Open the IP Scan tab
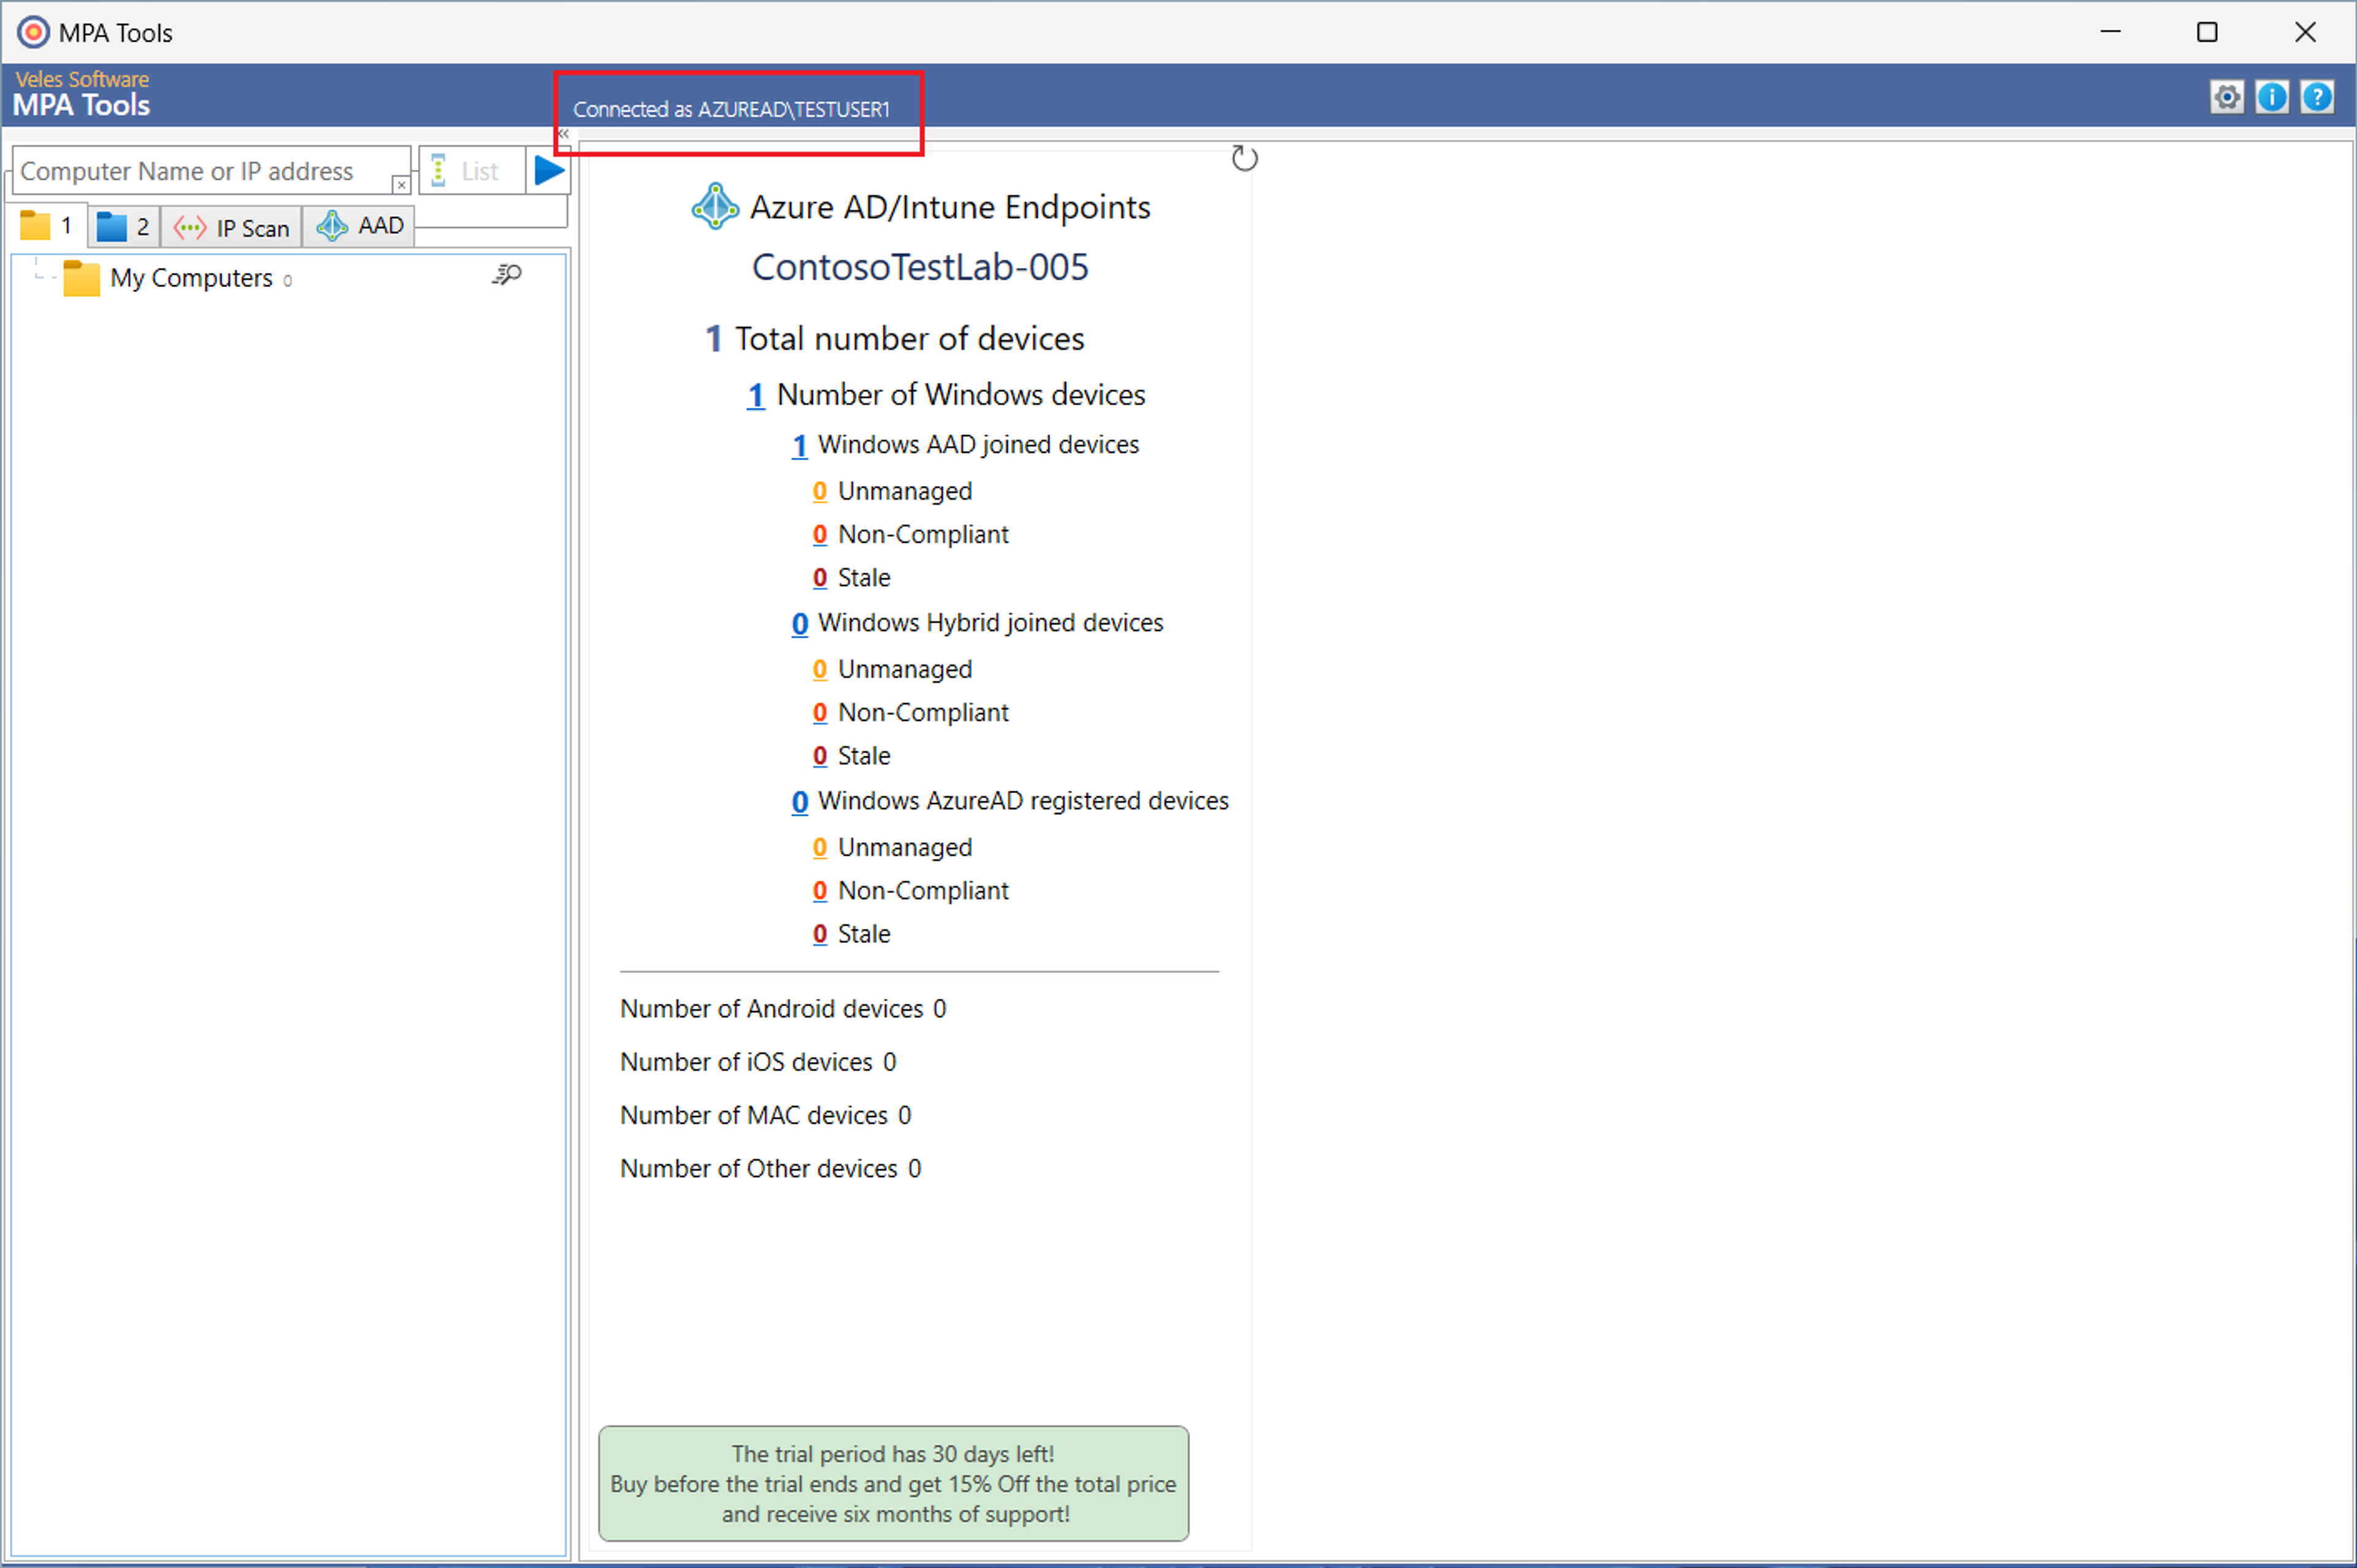 point(231,228)
